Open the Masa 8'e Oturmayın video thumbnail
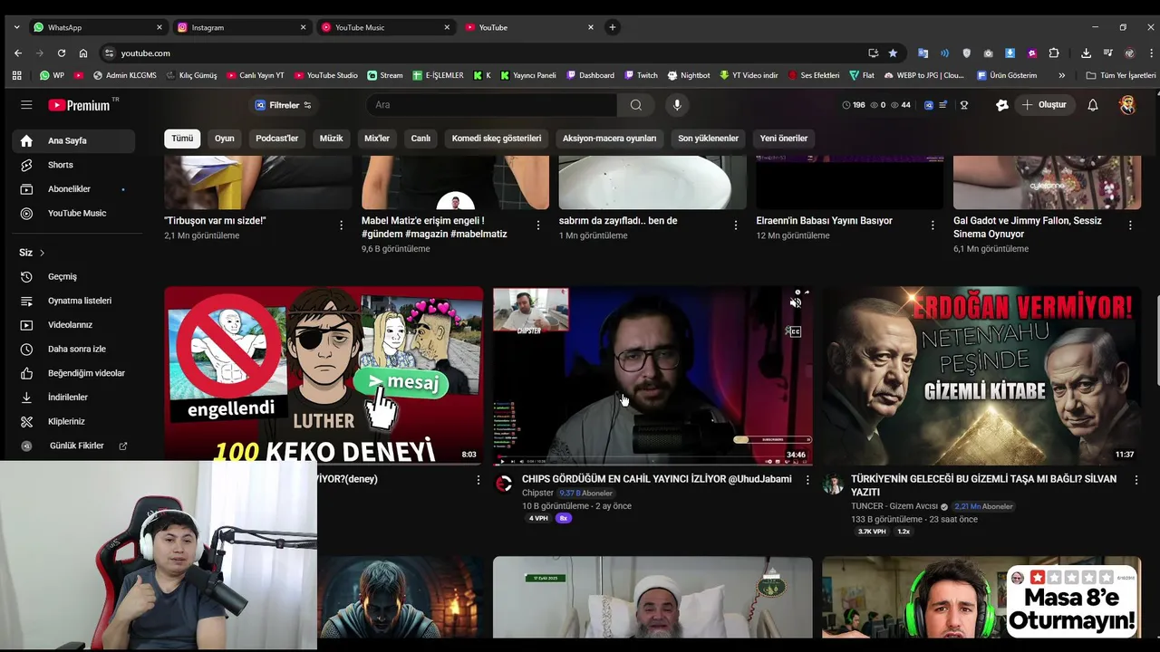 (x=981, y=598)
